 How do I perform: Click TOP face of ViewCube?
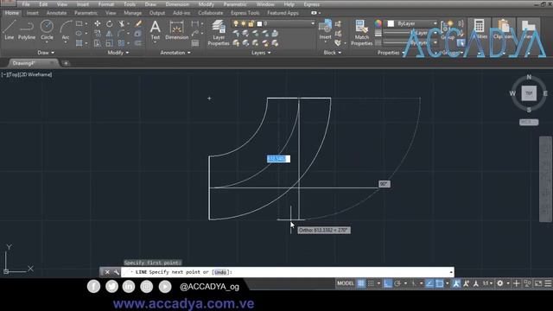529,93
